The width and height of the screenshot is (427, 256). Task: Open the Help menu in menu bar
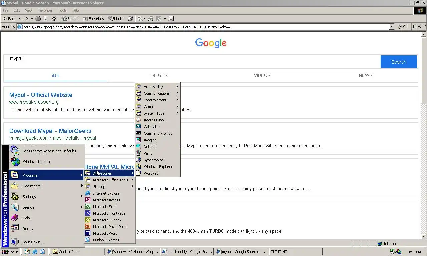pos(75,10)
